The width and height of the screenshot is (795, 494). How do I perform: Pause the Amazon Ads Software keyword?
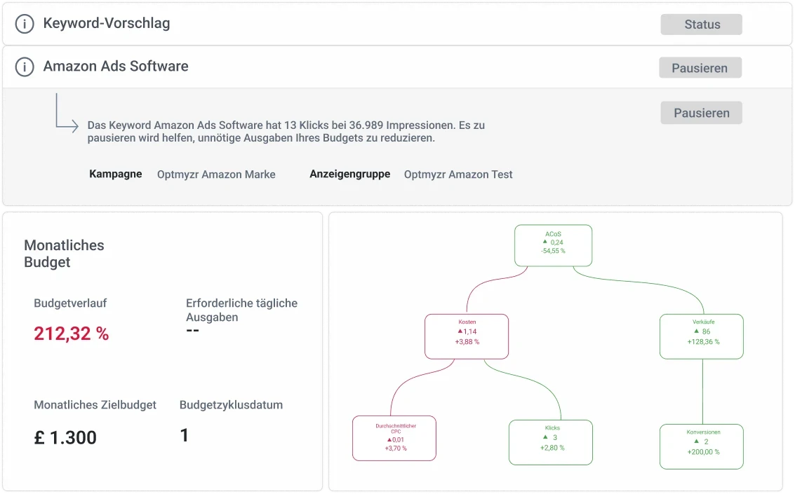[699, 67]
